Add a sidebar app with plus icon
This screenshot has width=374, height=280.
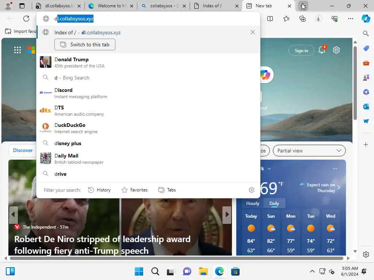pos(366,144)
